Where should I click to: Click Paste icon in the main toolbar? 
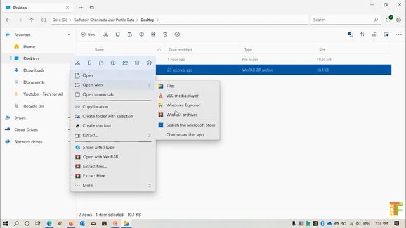click(x=129, y=34)
